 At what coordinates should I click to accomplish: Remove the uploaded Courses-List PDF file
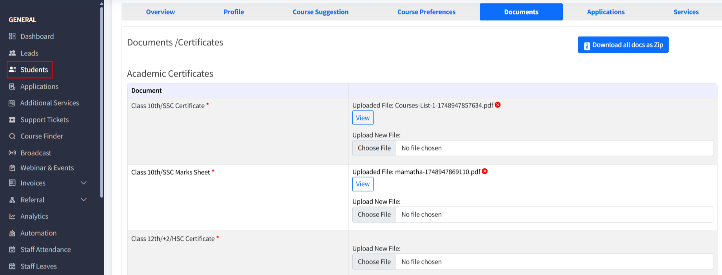(497, 105)
